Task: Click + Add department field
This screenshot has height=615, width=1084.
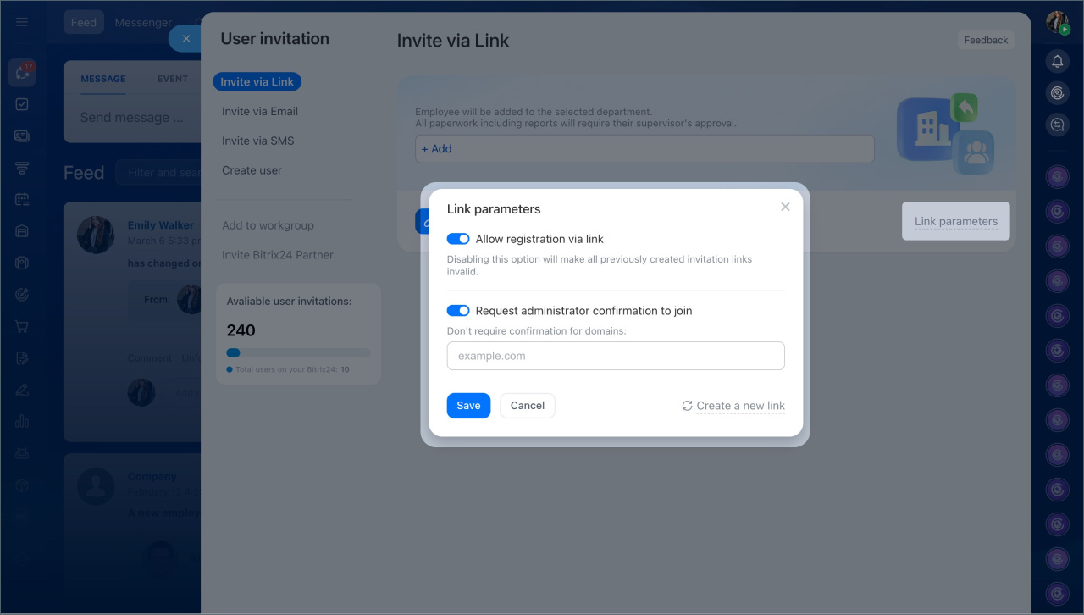Action: [x=644, y=148]
